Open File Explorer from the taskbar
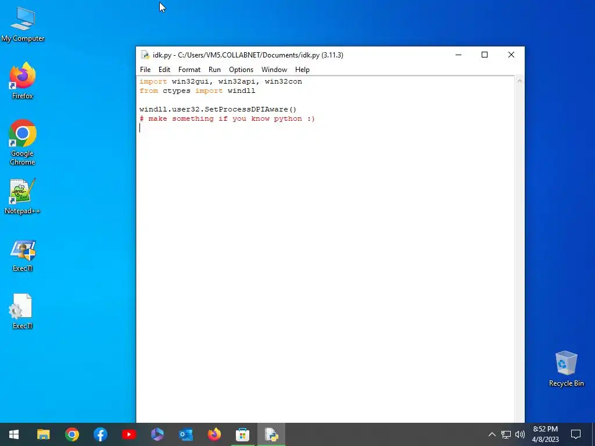This screenshot has width=595, height=446. point(43,434)
